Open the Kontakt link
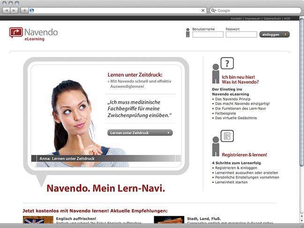304x228 pixels. tap(236, 18)
